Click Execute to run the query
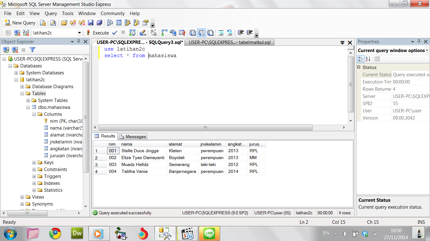Image resolution: width=430 pixels, height=241 pixels. (x=98, y=33)
